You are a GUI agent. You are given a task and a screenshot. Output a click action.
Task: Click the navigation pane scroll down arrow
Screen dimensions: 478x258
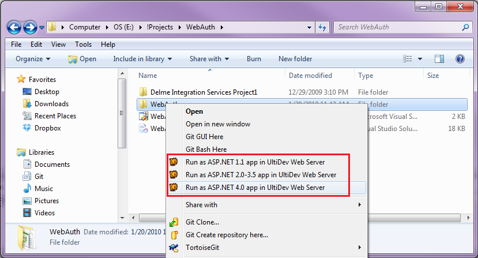point(122,218)
